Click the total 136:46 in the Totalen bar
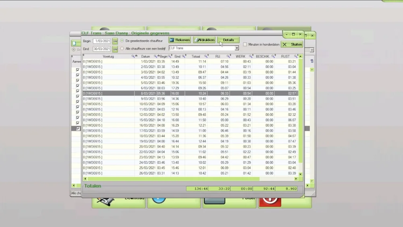Screen dimensions: 403x227 [x=197, y=189]
